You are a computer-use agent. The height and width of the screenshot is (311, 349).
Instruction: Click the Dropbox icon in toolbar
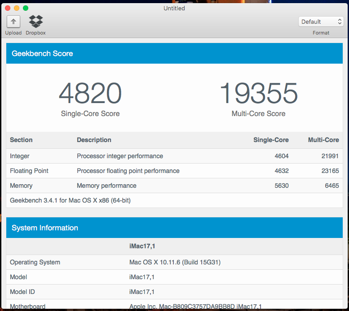(35, 22)
